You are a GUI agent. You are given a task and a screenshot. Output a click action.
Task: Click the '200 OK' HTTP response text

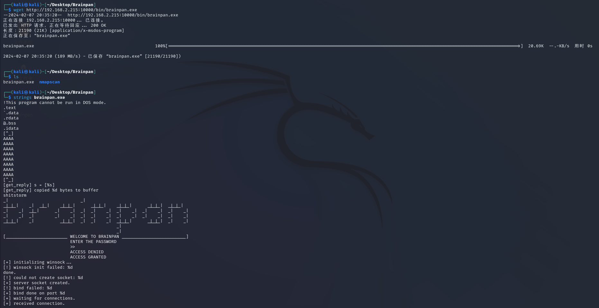point(98,25)
